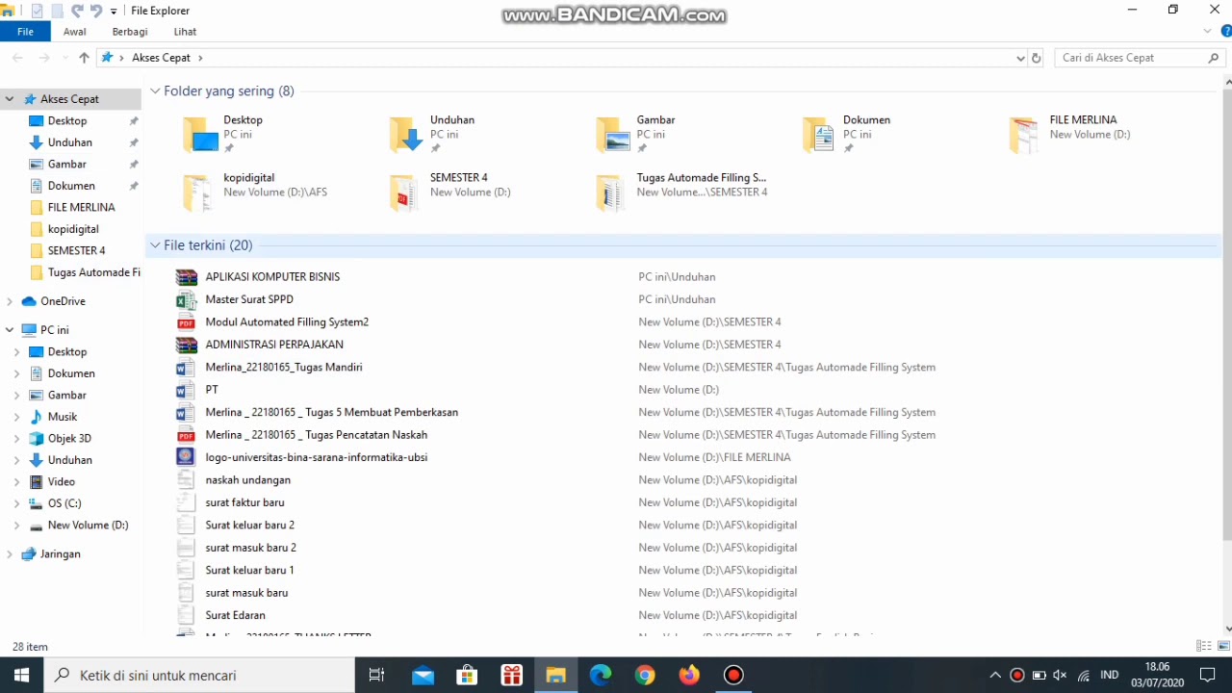Click the Cari di Akses Cepat search box
The height and width of the screenshot is (693, 1232).
(1140, 58)
